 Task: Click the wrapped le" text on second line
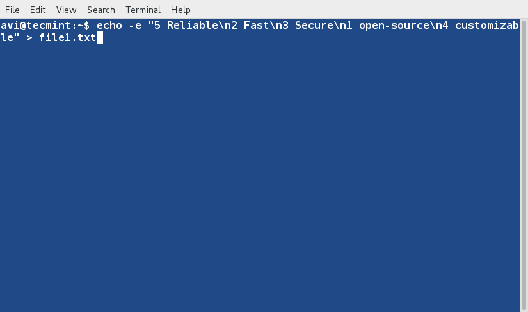click(10, 38)
